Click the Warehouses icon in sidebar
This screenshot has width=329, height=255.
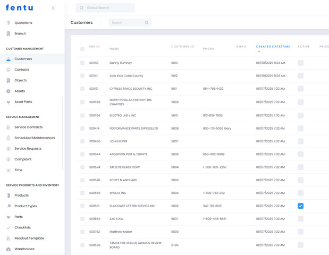(x=9, y=249)
